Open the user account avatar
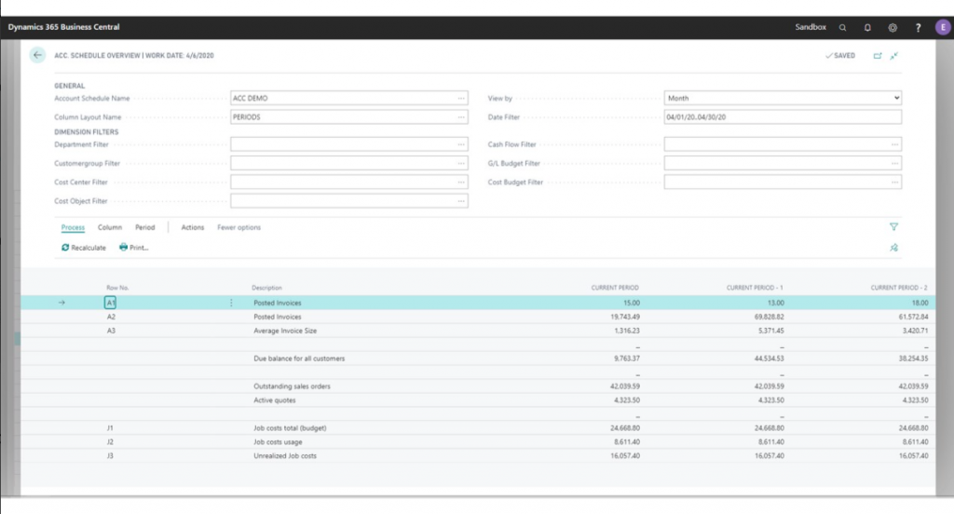Image resolution: width=954 pixels, height=514 pixels. (x=941, y=28)
